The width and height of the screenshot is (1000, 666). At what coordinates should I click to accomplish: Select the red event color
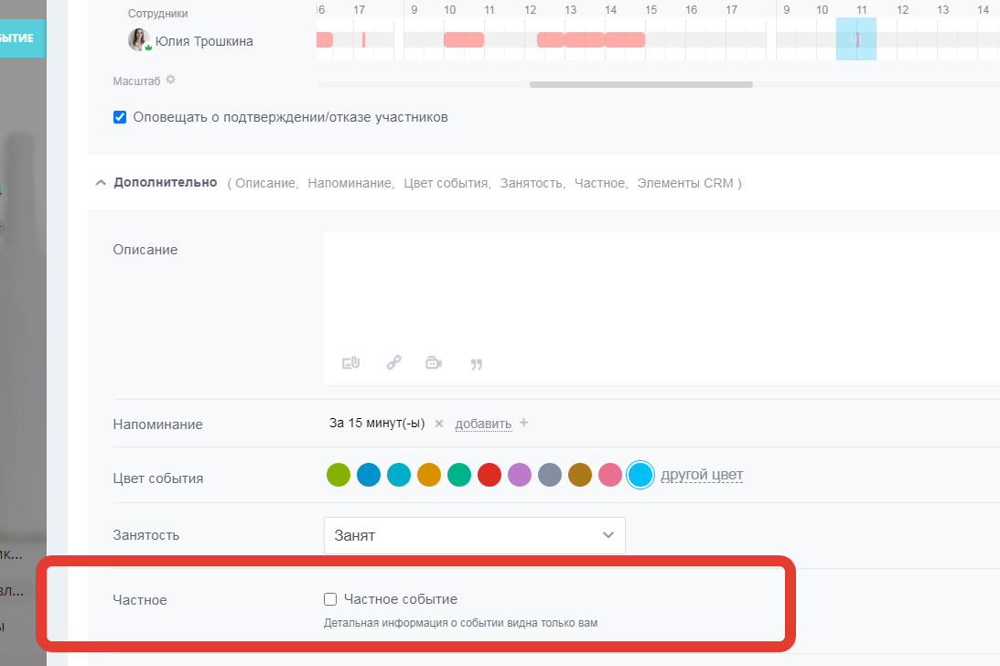[489, 475]
